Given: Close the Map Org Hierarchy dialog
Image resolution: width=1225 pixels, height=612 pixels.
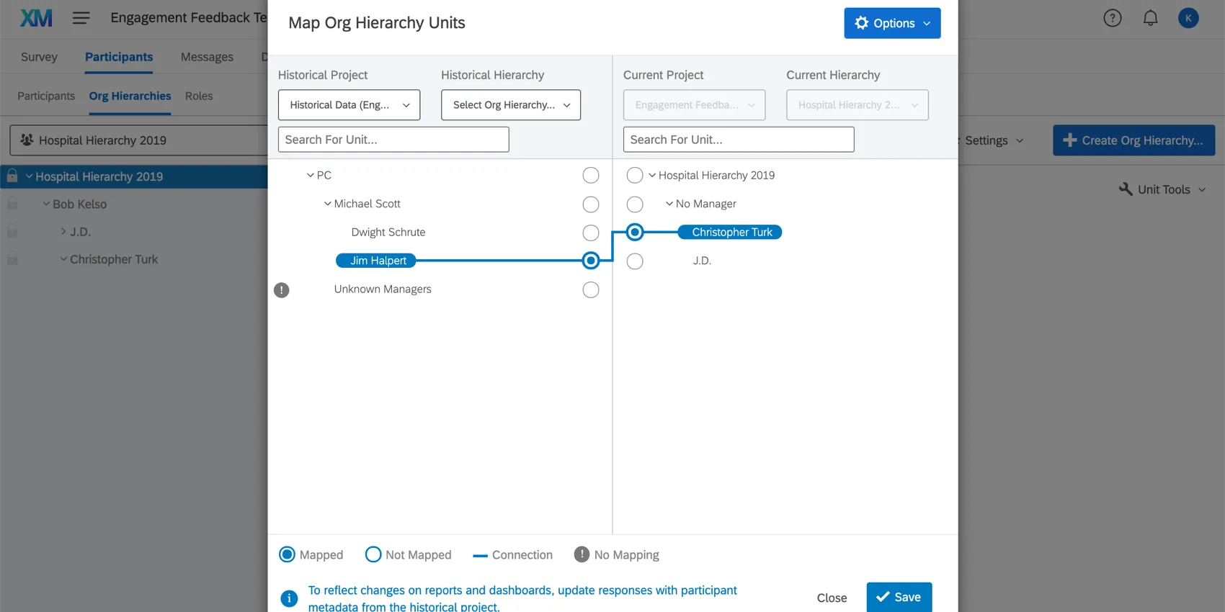Looking at the screenshot, I should tap(832, 598).
